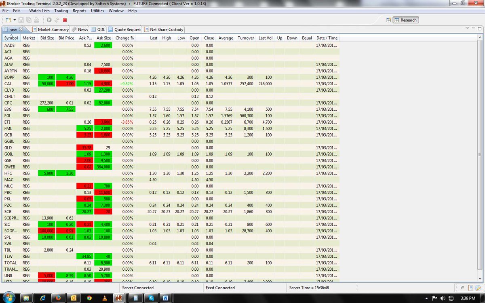Open the File menu
Image resolution: width=485 pixels, height=303 pixels.
tap(6, 11)
